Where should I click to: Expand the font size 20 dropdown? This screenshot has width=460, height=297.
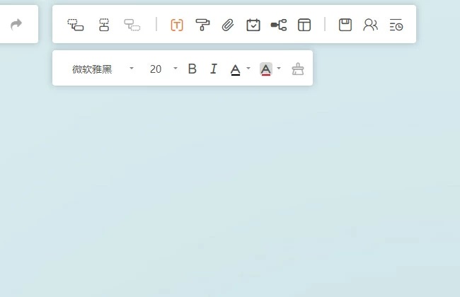[x=176, y=69]
